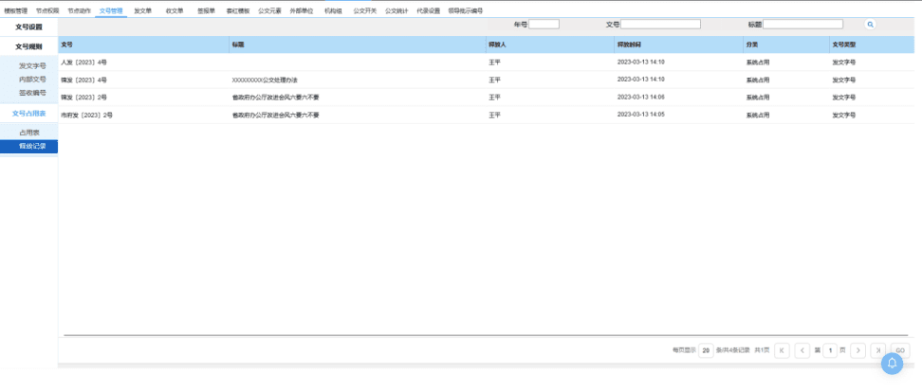
Task: Click 发文字号 type in the 人发〔2023〕4号 row
Action: point(844,62)
